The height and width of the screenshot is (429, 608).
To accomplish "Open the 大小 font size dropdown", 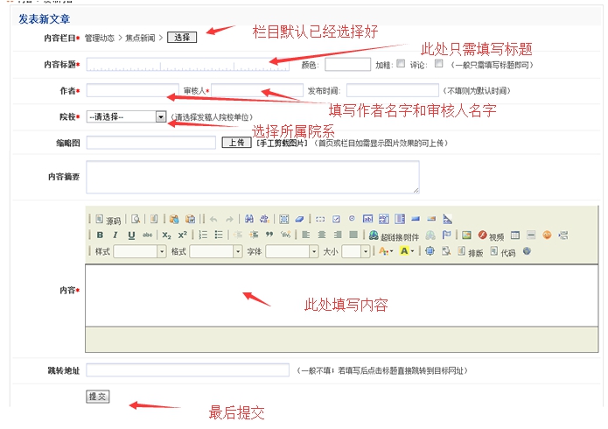I will (366, 251).
